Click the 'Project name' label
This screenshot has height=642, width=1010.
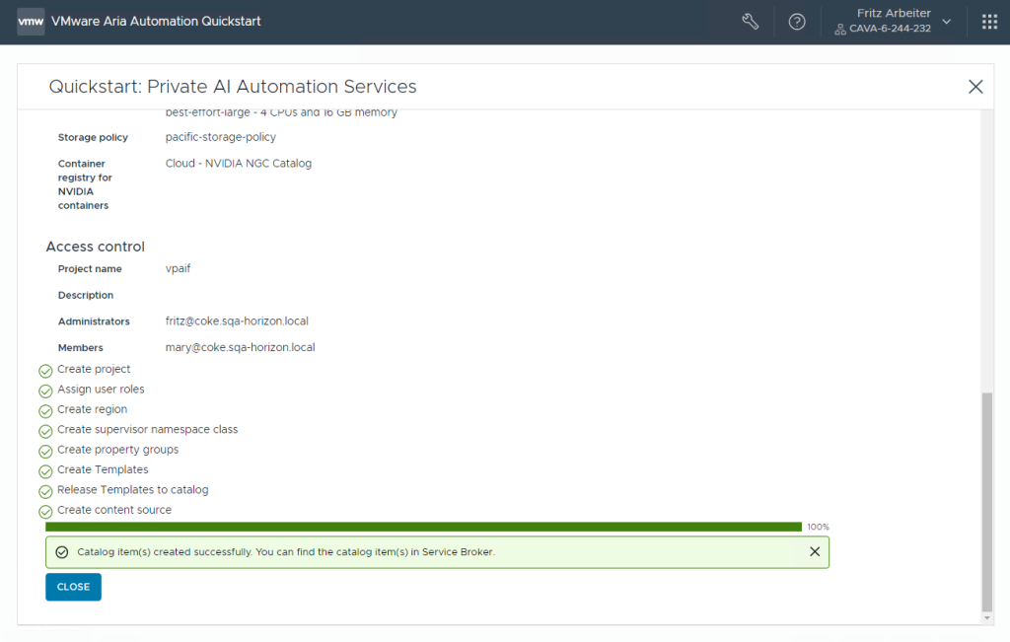click(90, 268)
